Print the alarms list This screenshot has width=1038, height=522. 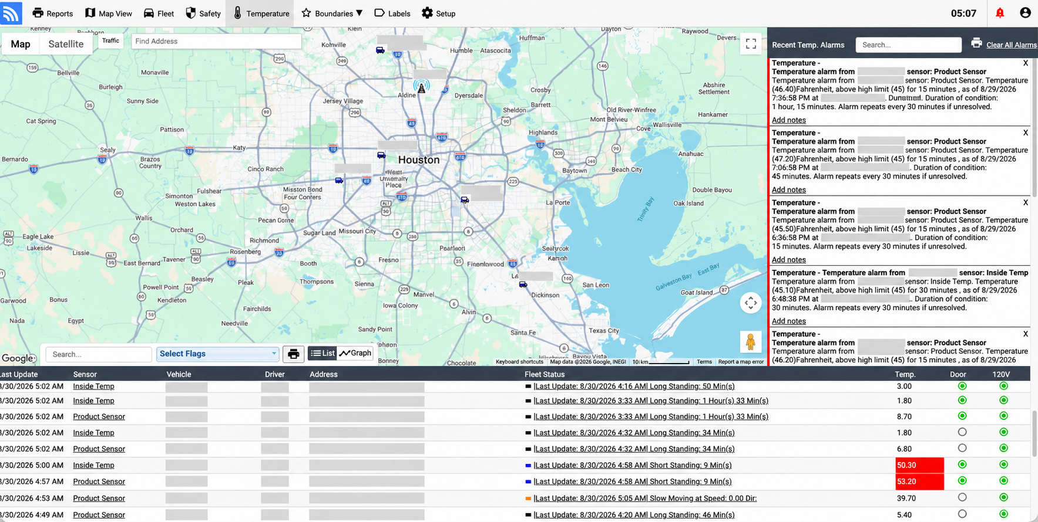(976, 43)
